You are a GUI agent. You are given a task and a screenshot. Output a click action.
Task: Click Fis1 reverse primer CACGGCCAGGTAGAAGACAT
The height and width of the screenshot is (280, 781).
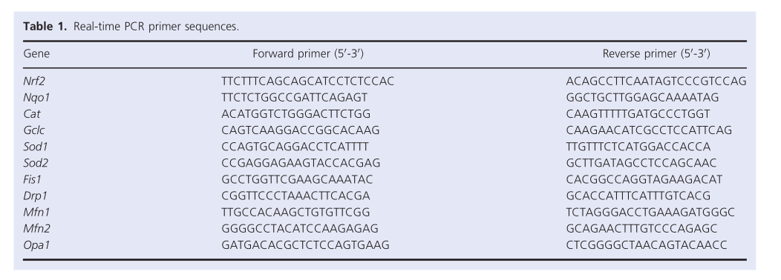point(644,179)
